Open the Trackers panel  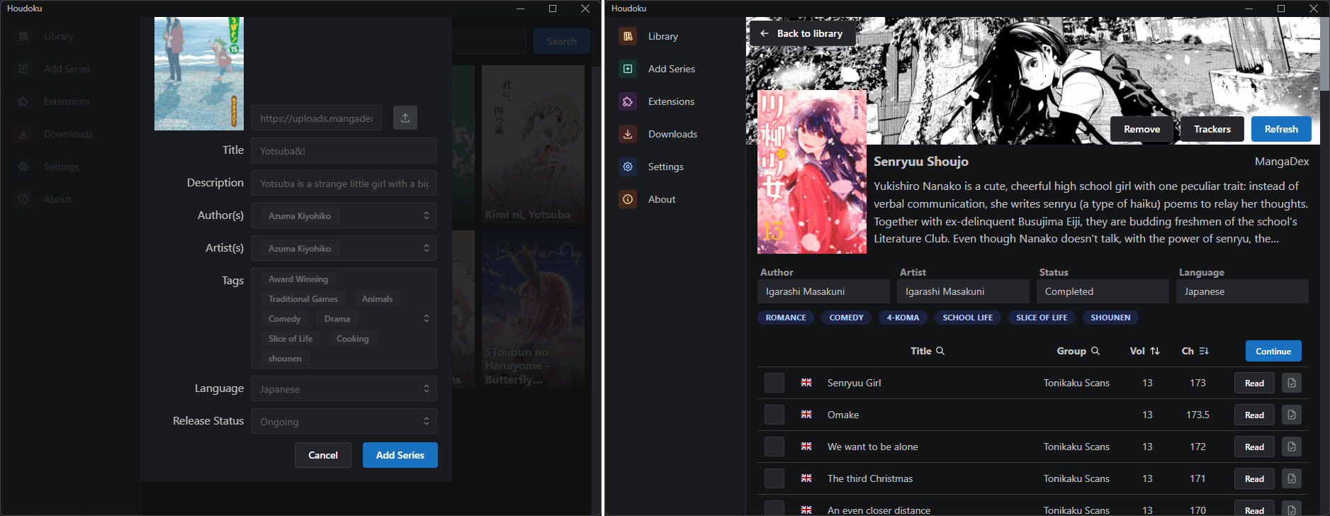coord(1212,129)
